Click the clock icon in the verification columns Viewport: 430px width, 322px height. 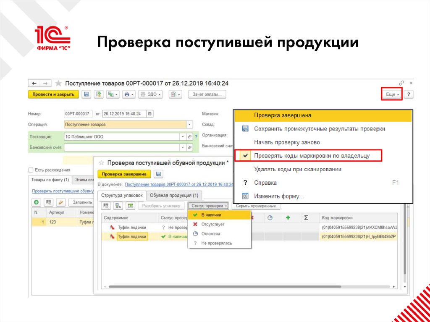pos(270,217)
